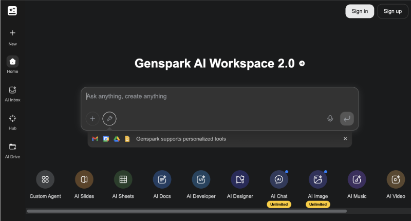
Task: Click Genspark supports personalized tools text
Action: [x=181, y=139]
